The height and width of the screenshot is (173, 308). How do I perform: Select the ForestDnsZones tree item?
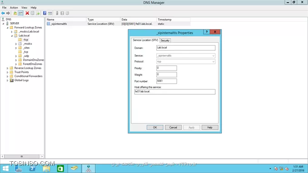pos(32,64)
